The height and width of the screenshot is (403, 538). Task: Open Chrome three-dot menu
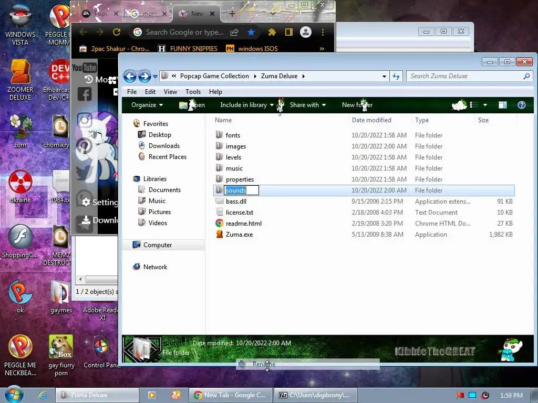coord(323,32)
